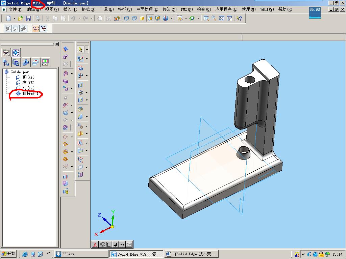
Task: Select the Zoom Area tool
Action: tap(206, 18)
